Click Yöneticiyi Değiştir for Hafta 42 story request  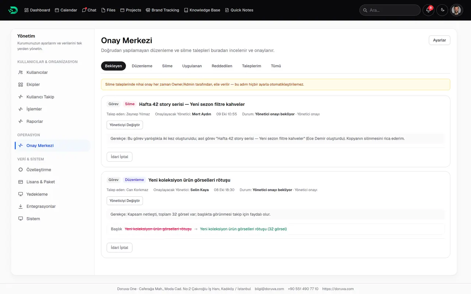pos(125,125)
